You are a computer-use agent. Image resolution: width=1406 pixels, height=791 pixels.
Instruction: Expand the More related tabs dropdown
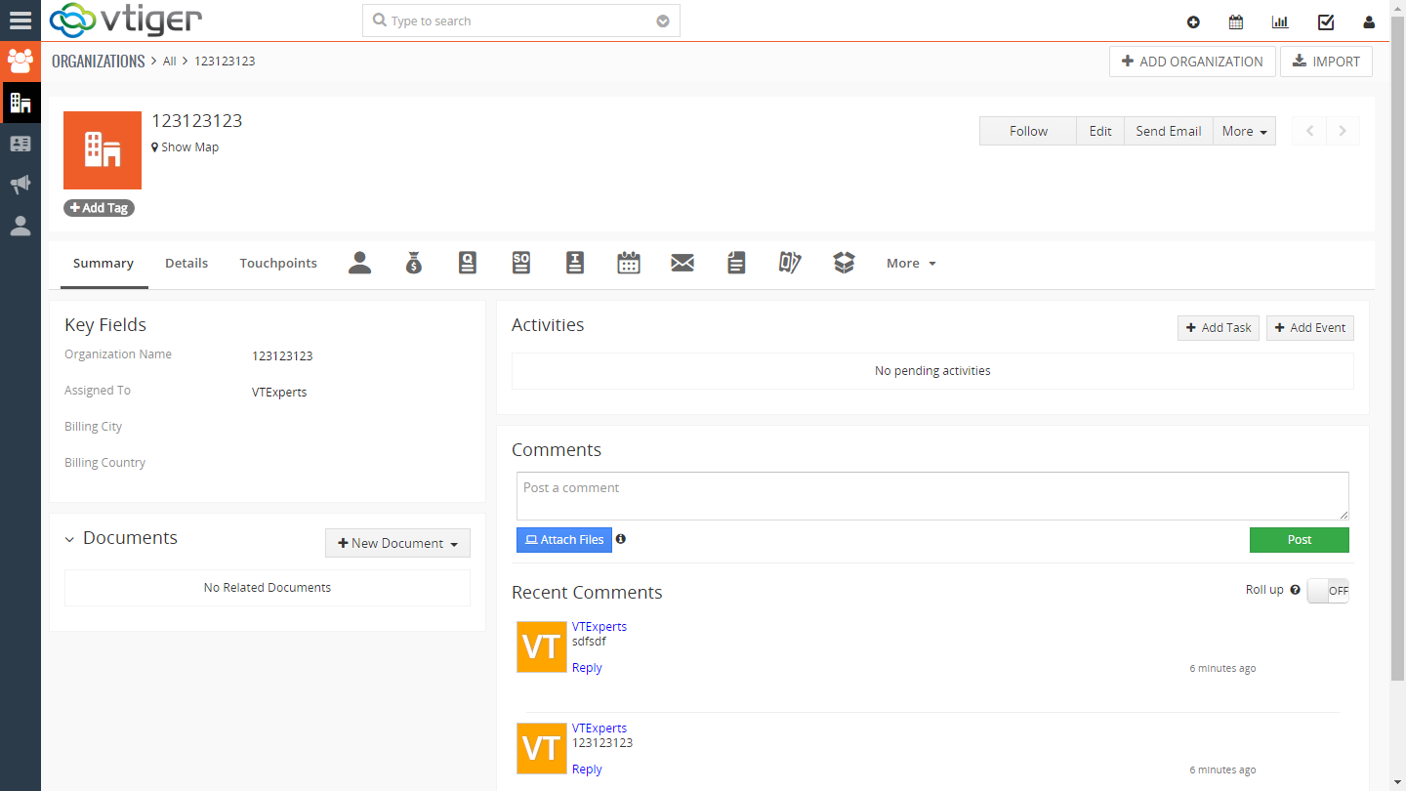911,264
